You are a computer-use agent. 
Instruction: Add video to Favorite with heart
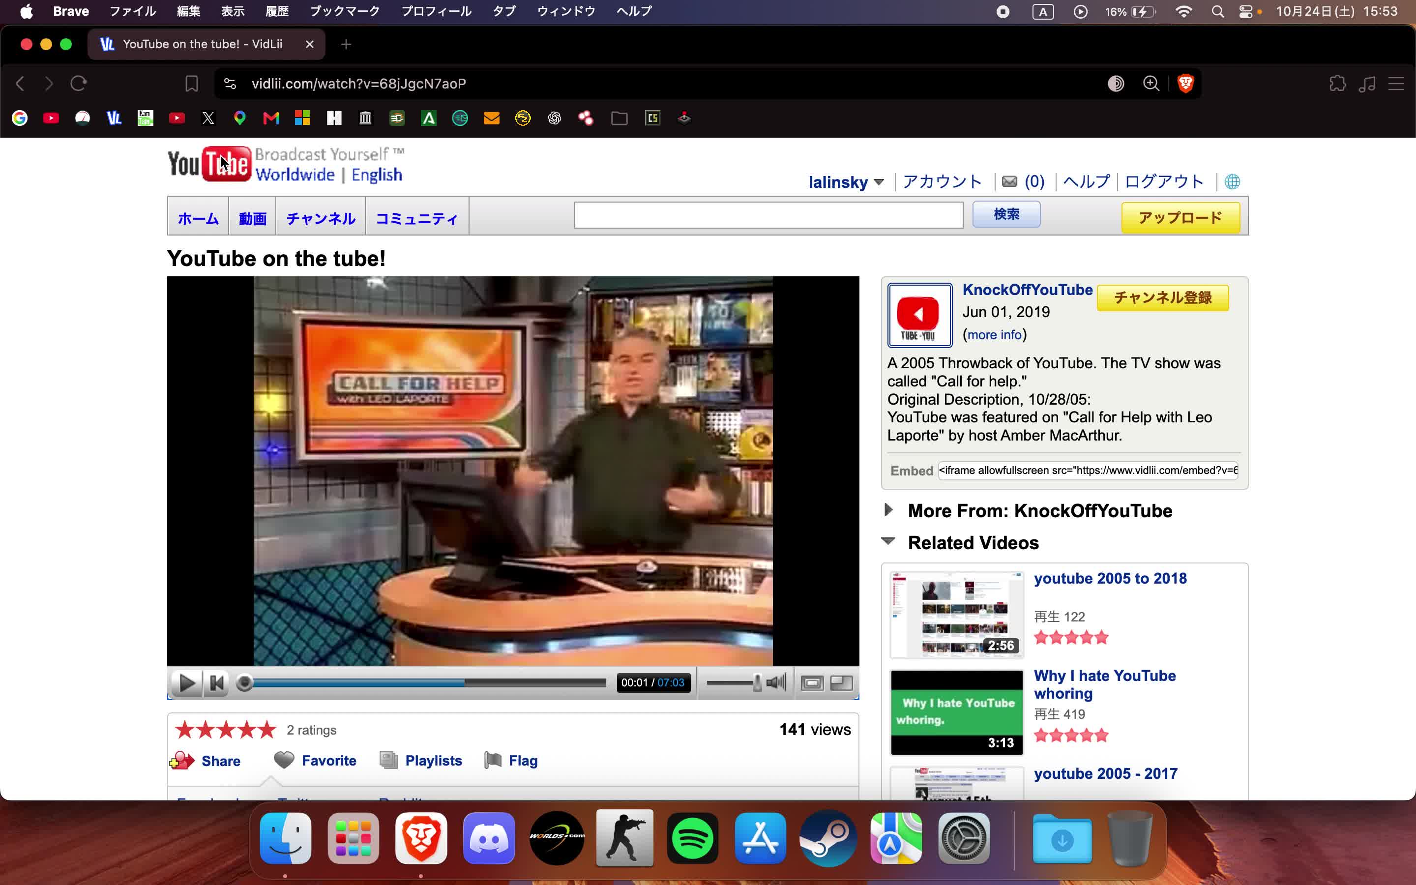284,760
